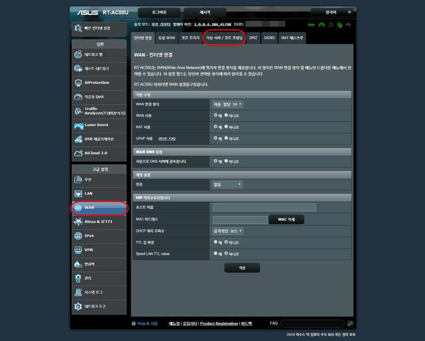Click the 재시작 reboot button
Viewport: 425px width, 341px height.
[205, 12]
